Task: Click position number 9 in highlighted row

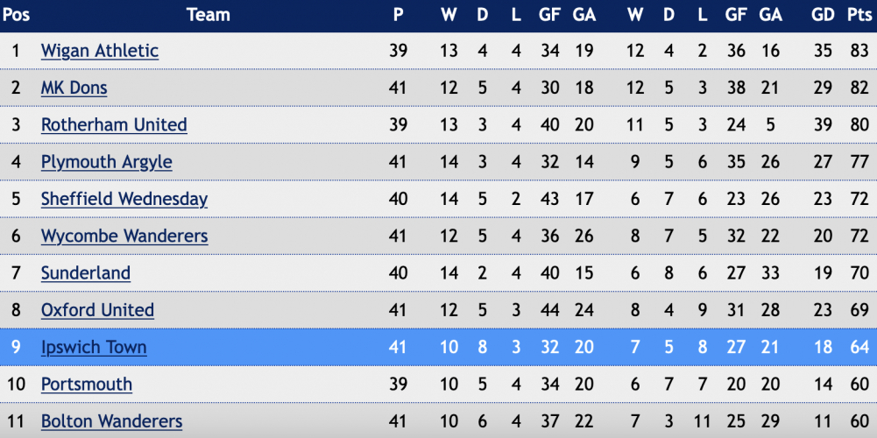Action: pyautogui.click(x=16, y=348)
